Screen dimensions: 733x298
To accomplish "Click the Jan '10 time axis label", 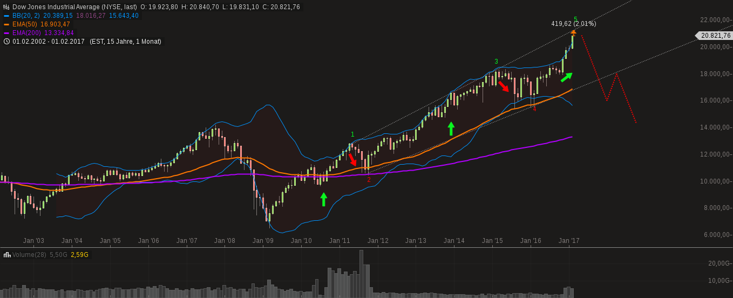I will (x=301, y=241).
